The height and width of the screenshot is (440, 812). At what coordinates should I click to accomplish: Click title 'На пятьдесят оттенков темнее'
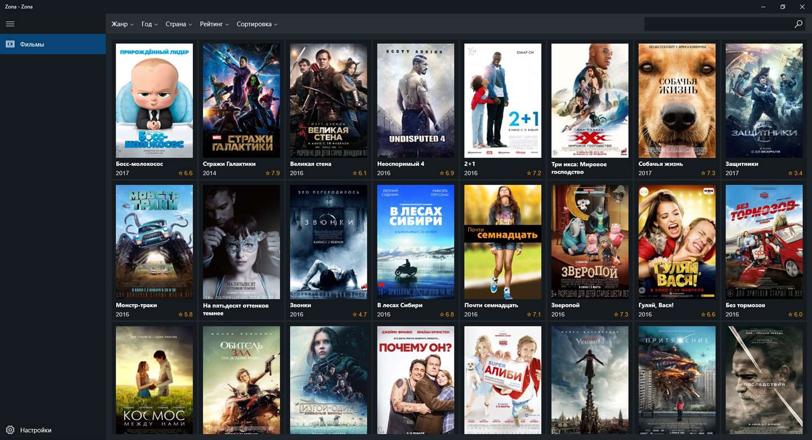pyautogui.click(x=236, y=309)
